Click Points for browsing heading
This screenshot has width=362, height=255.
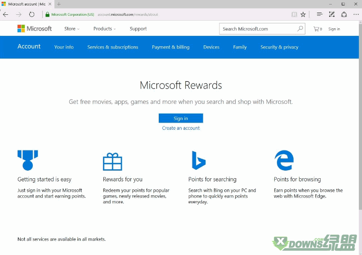point(297,180)
